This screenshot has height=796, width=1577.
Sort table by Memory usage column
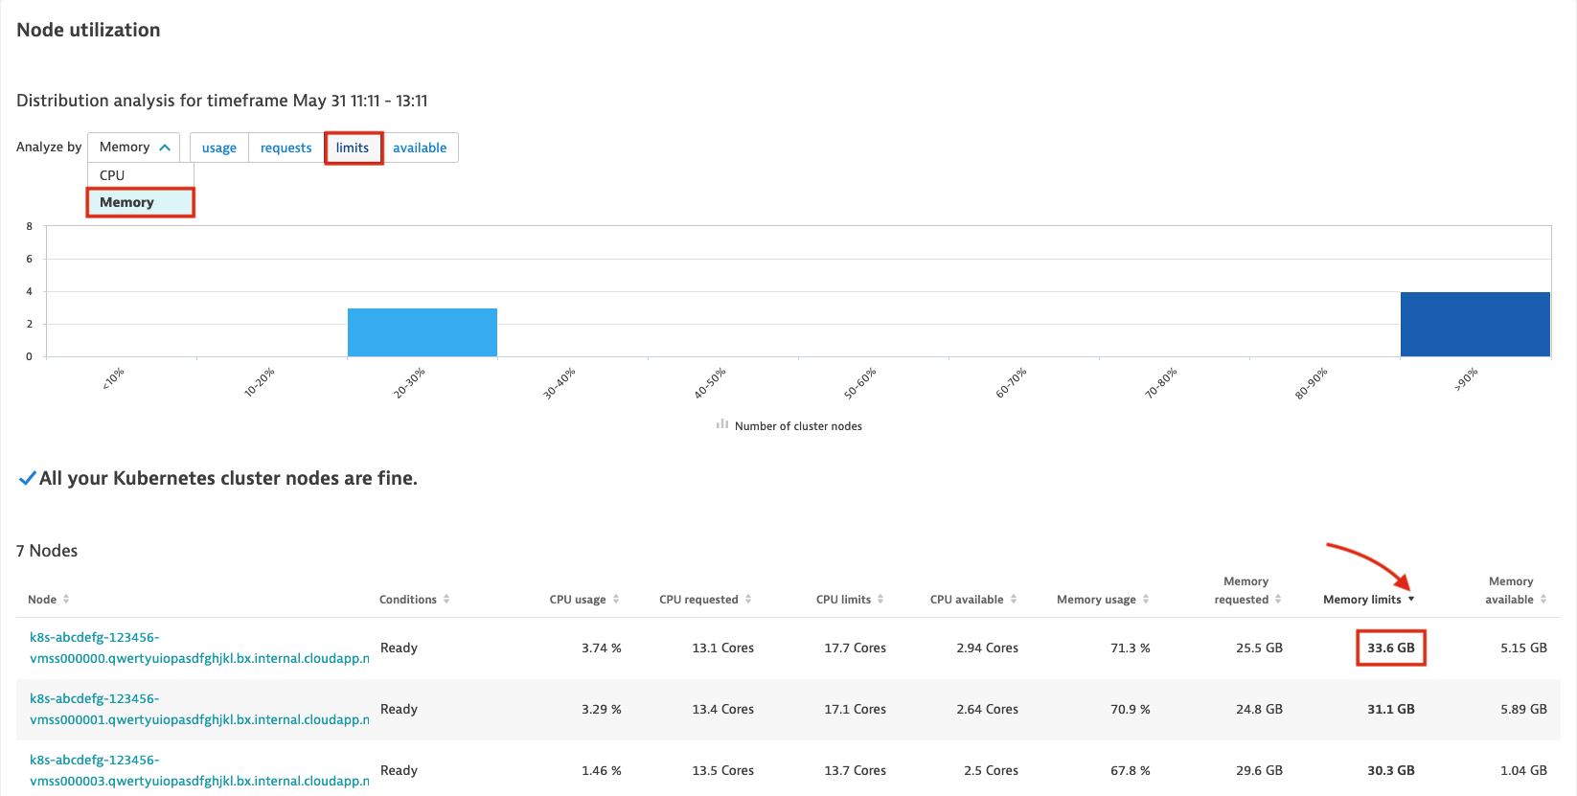point(1103,600)
